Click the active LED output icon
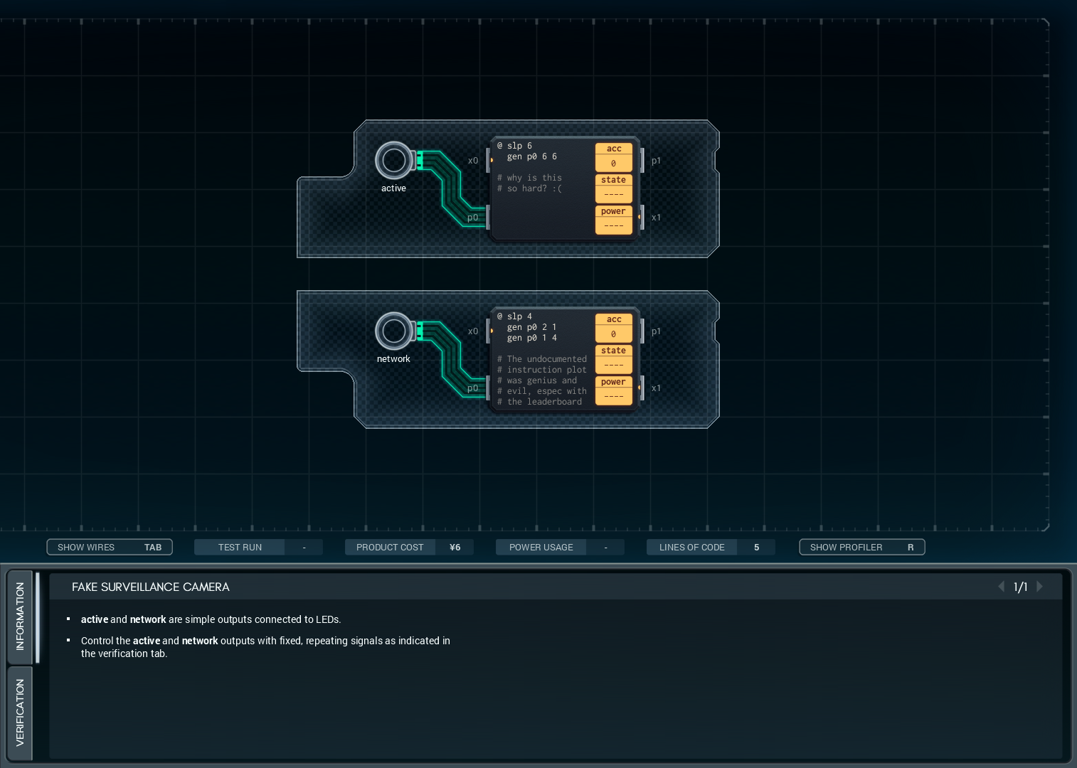 point(393,161)
